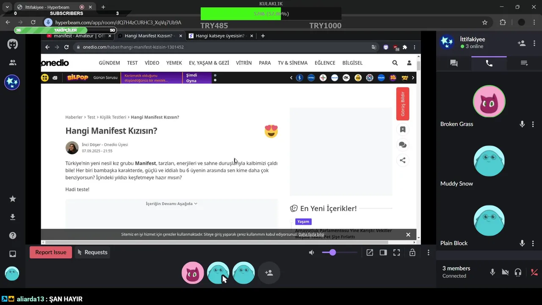Reload the onedio page in inner browser
542x305 pixels.
coord(66,47)
